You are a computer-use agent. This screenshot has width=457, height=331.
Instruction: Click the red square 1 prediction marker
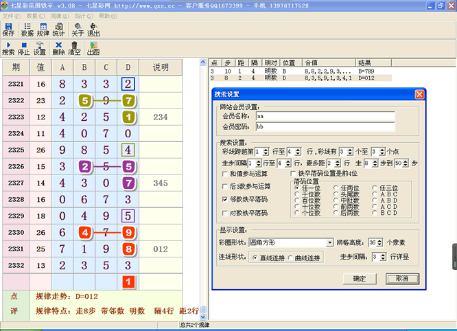[x=128, y=282]
